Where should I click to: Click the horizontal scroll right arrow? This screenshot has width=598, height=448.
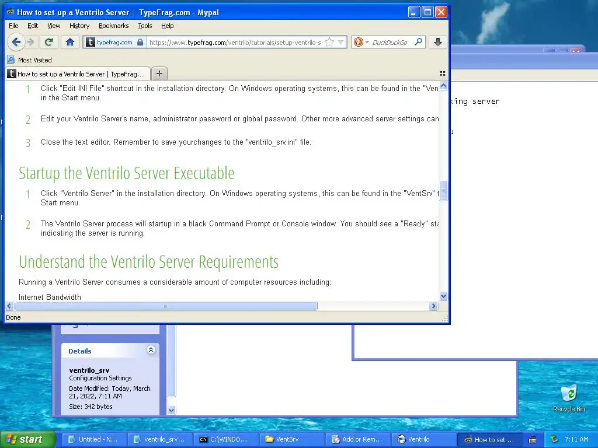[x=433, y=306]
